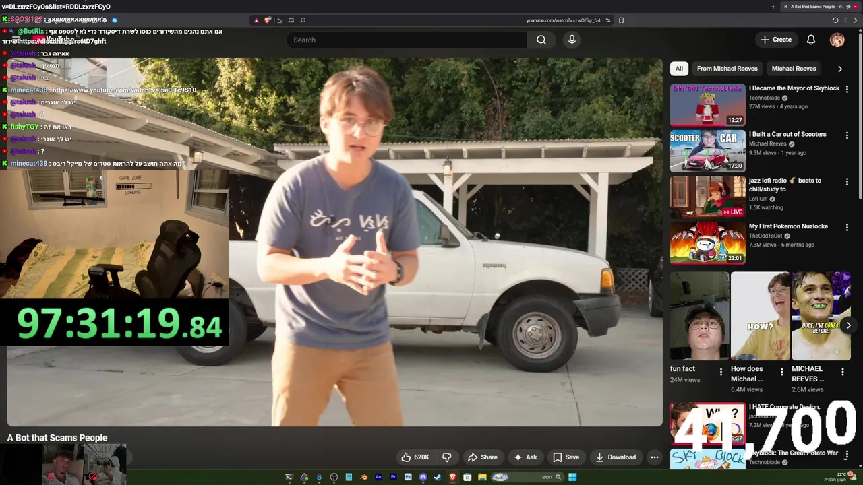Open the HOW? short thumbnail
The image size is (863, 485).
click(x=760, y=316)
